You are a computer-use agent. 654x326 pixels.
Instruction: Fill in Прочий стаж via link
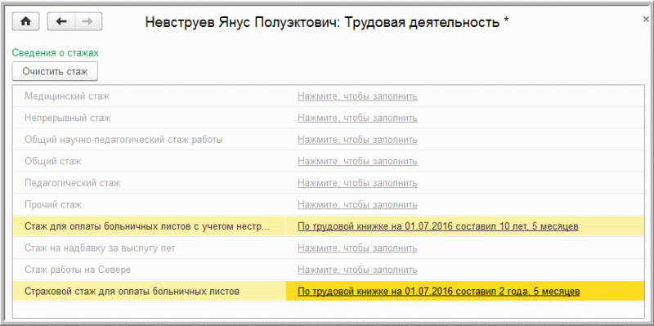click(x=357, y=205)
